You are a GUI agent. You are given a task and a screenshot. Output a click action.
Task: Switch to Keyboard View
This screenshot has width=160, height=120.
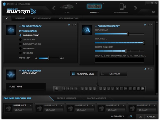coord(84,74)
